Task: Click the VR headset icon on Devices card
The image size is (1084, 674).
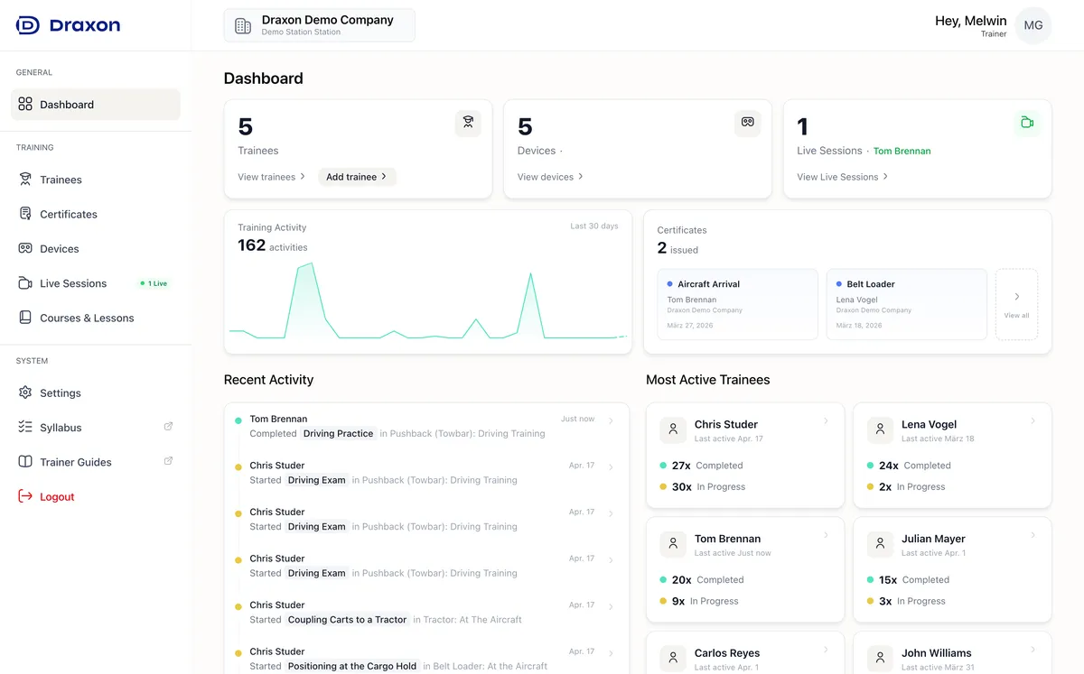Action: coord(748,124)
